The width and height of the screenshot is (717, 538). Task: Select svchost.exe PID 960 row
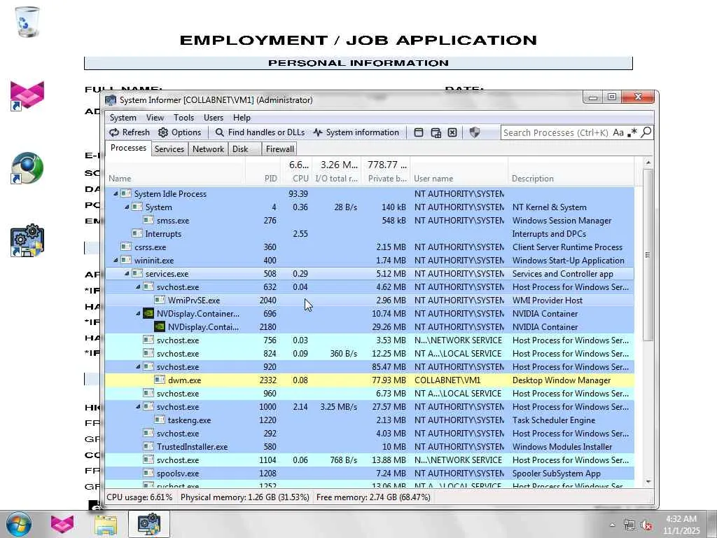pyautogui.click(x=370, y=393)
